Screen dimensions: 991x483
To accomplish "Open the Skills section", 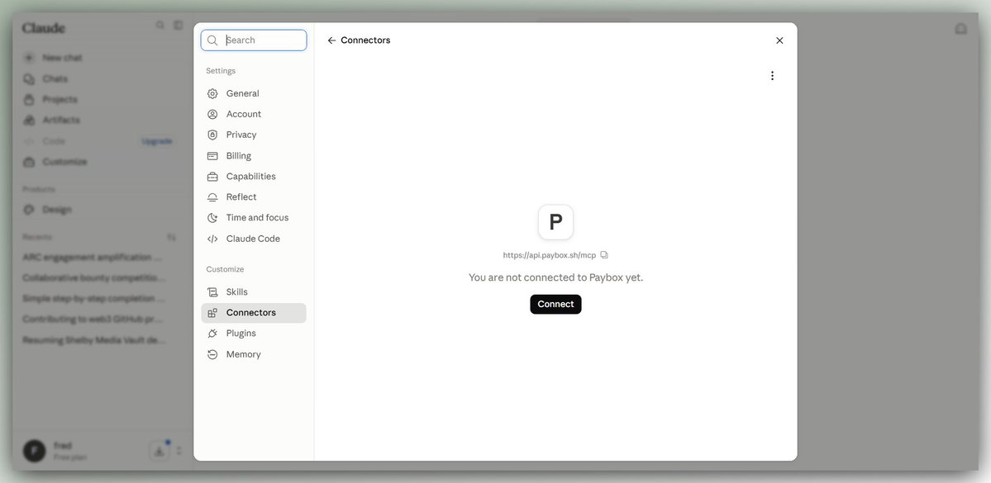I will click(x=254, y=292).
